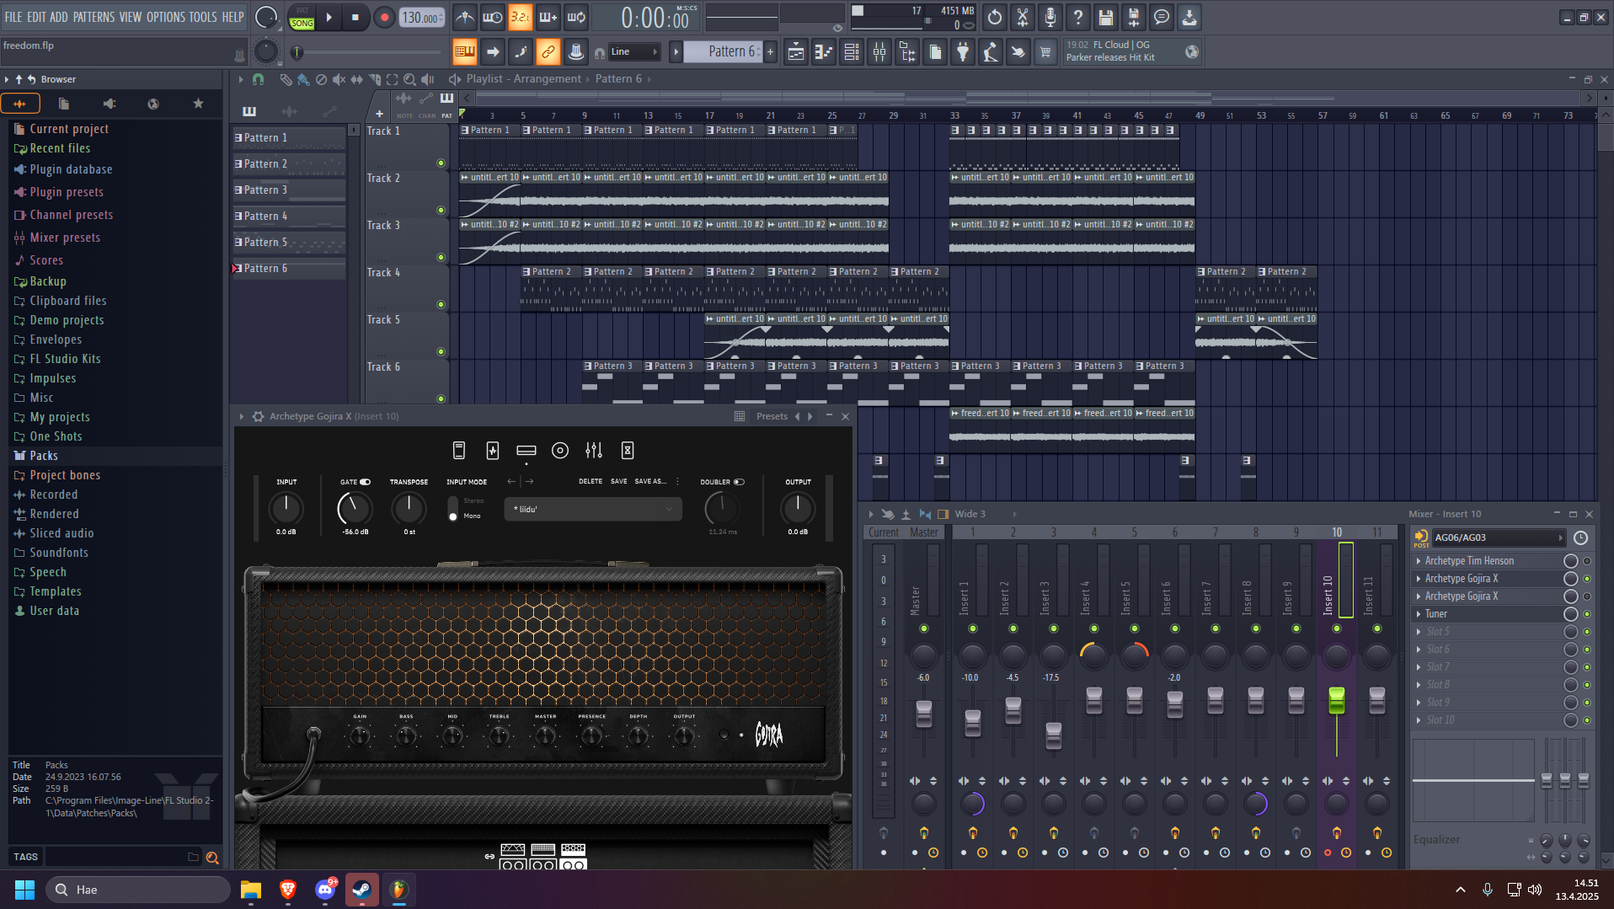Click the Master track volume fader

pyautogui.click(x=924, y=714)
